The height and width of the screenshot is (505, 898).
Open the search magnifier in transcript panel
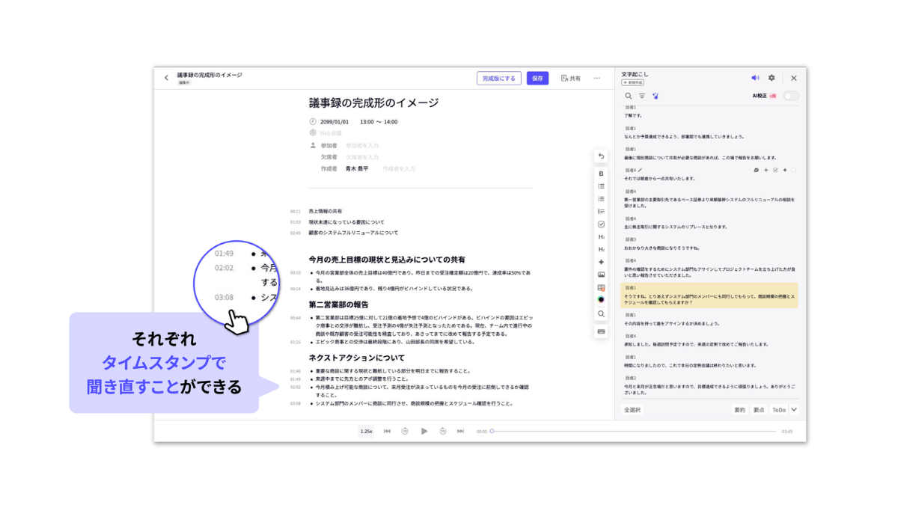pos(629,96)
